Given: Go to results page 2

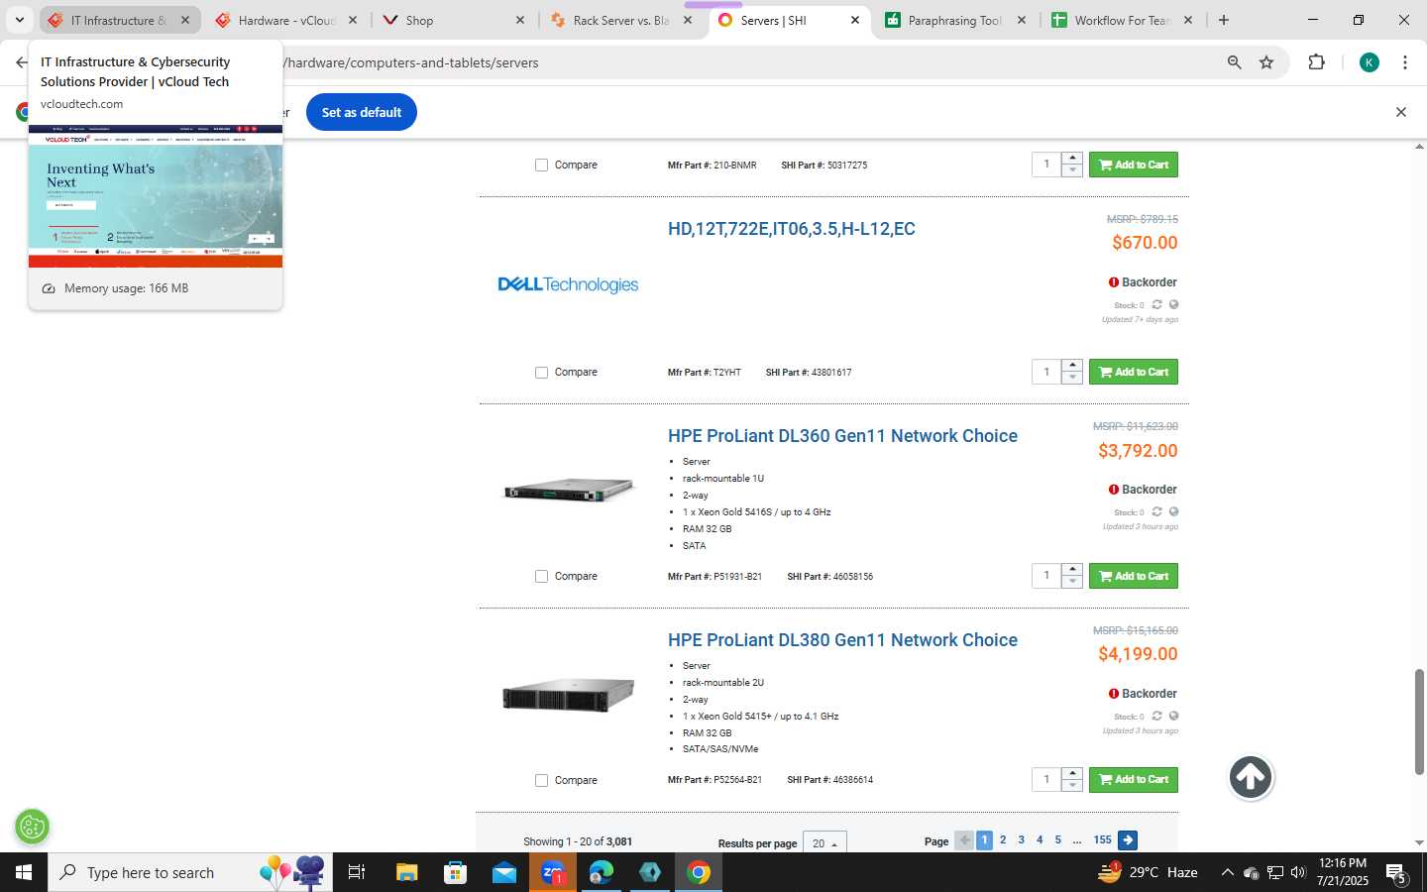Looking at the screenshot, I should [1003, 840].
